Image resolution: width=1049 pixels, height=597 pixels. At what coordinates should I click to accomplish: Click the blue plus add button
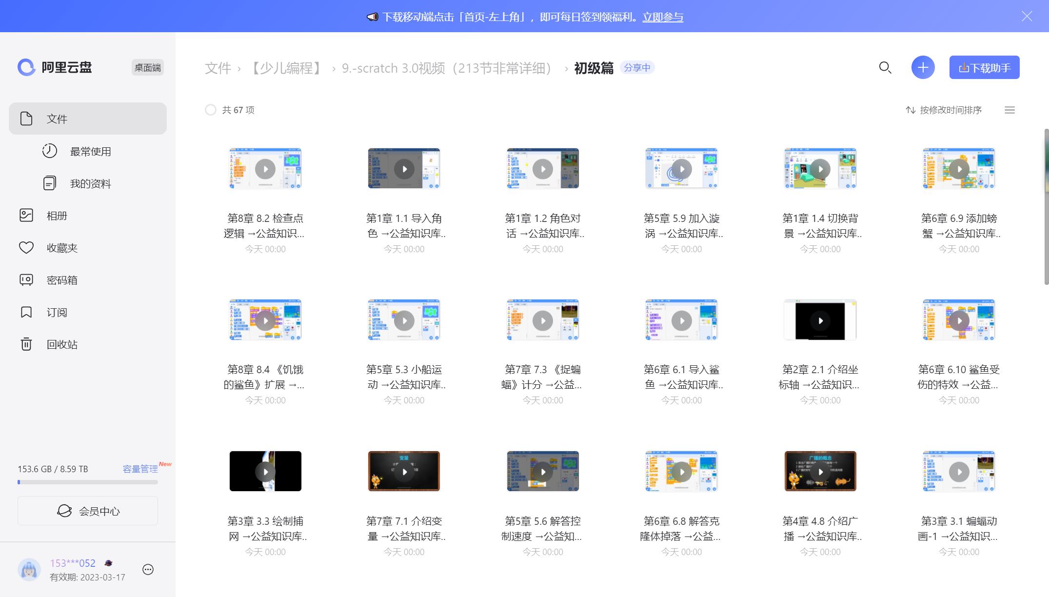pyautogui.click(x=923, y=68)
